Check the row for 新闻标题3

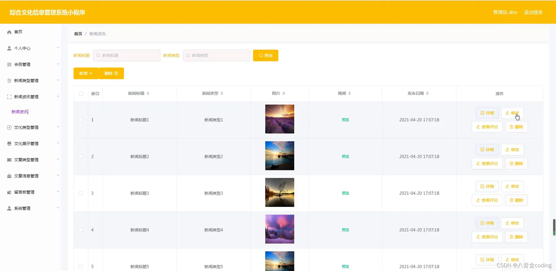[x=81, y=193]
